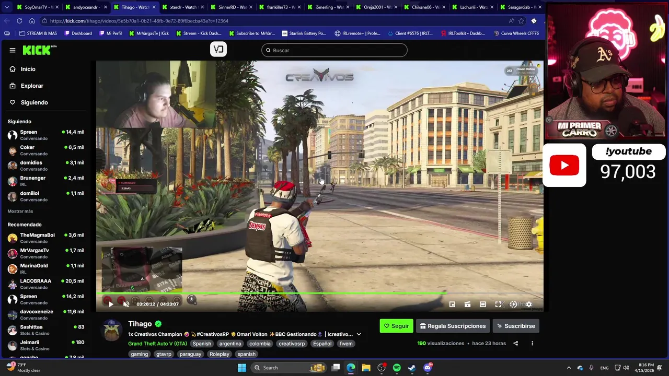
Task: Open followed channel domidios
Action: coord(46,166)
